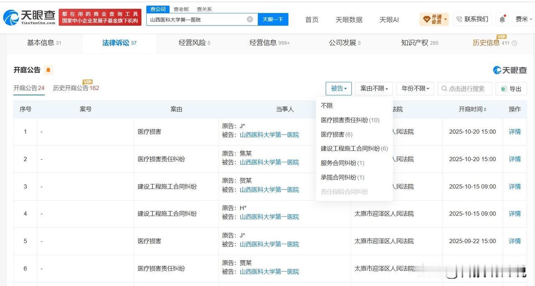Switch to 查老板 search tab

(181, 9)
